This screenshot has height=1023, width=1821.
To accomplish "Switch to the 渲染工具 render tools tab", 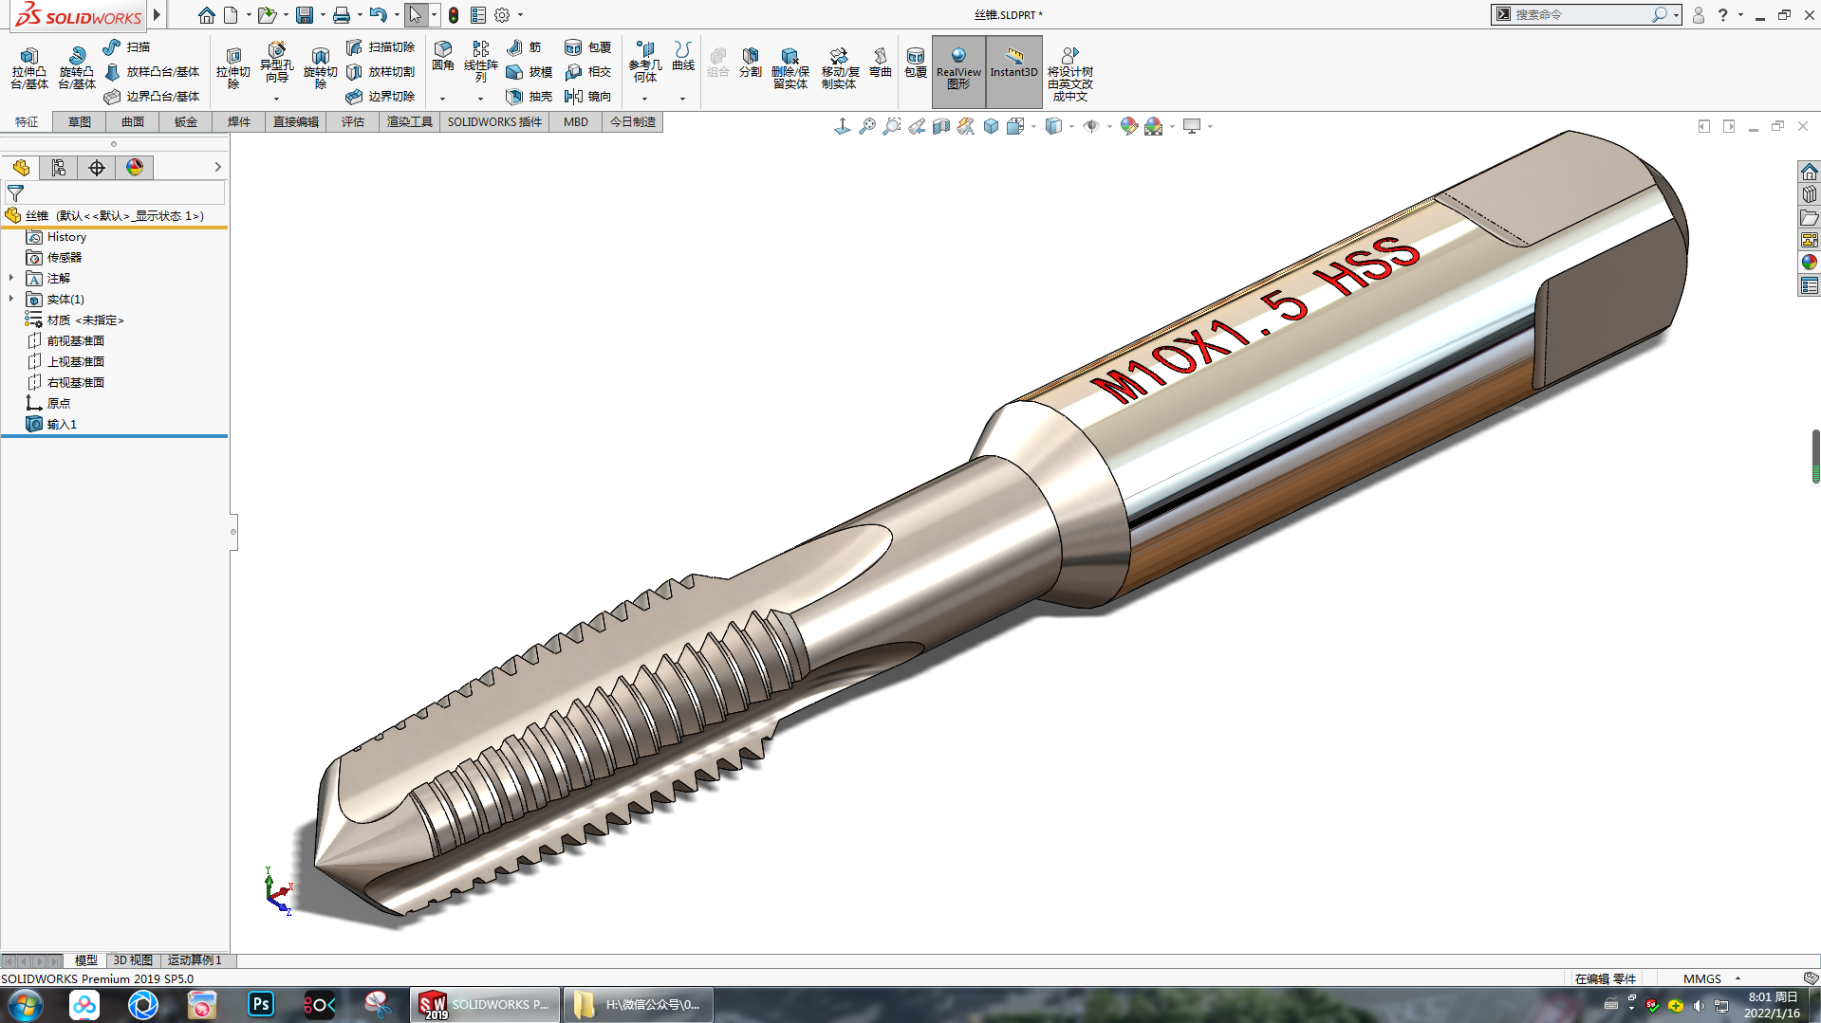I will pos(410,121).
